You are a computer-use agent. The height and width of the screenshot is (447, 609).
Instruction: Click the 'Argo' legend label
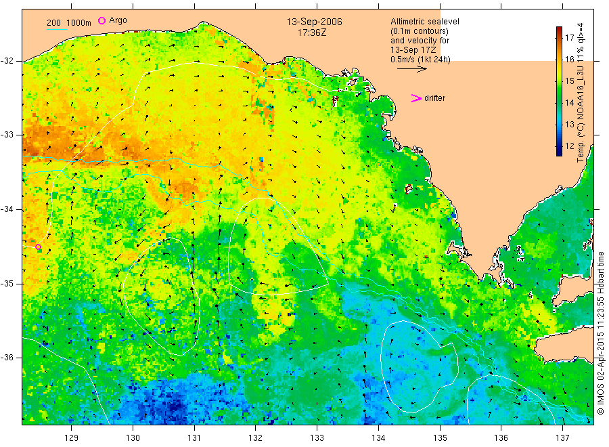(x=118, y=20)
